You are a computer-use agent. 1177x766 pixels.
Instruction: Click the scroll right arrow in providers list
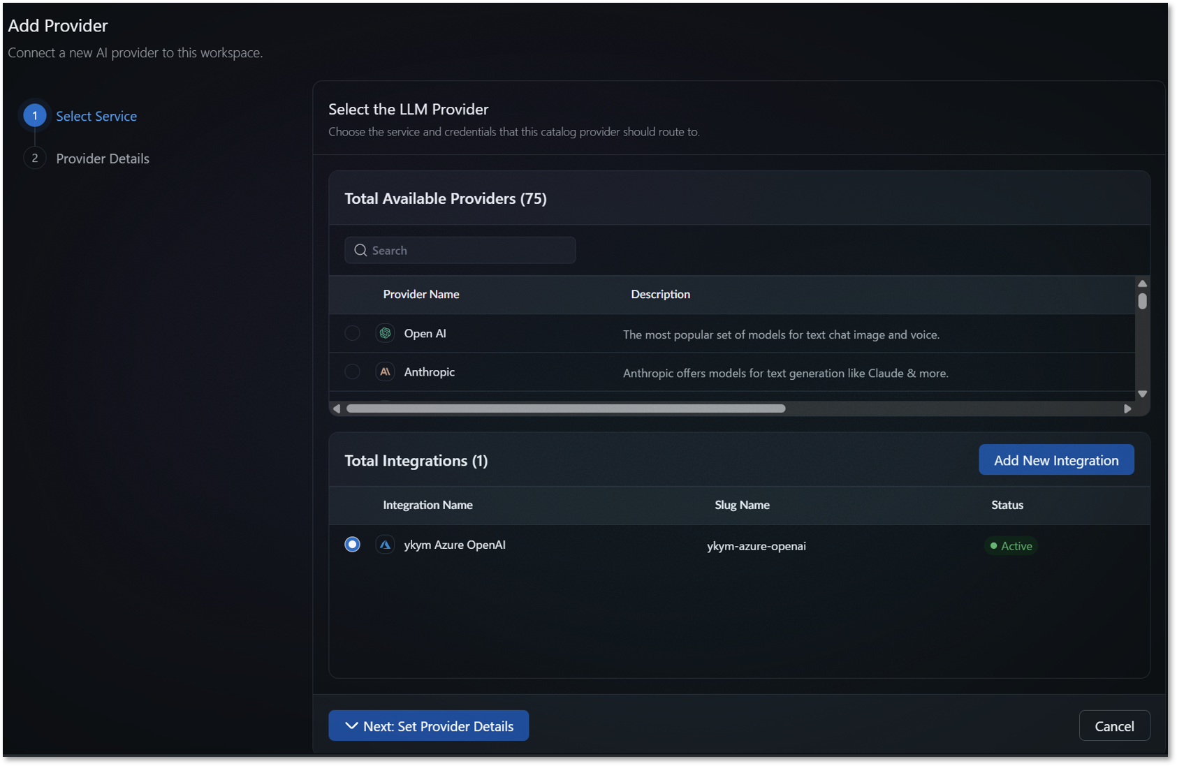point(1127,408)
